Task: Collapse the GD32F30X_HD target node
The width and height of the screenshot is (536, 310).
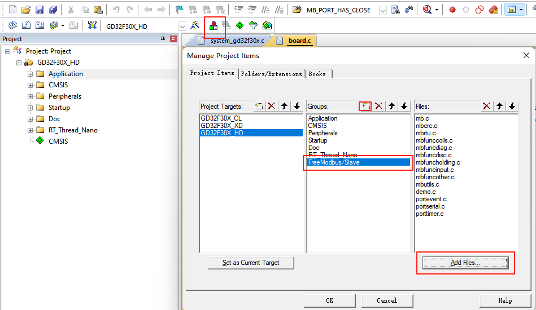Action: click(x=19, y=63)
